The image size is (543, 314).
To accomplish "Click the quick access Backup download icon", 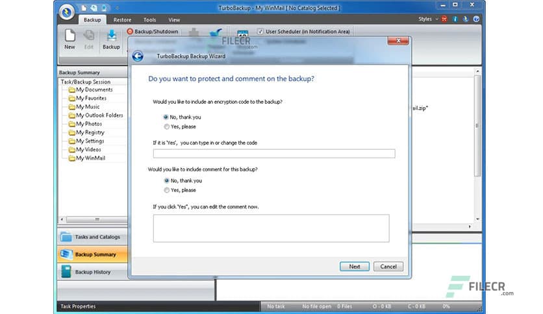I will click(104, 8).
